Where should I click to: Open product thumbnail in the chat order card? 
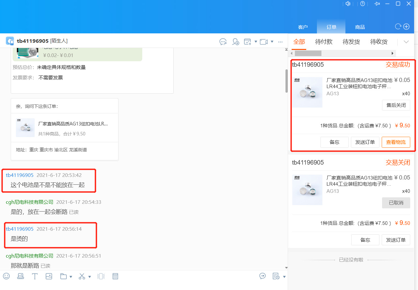[x=25, y=128]
